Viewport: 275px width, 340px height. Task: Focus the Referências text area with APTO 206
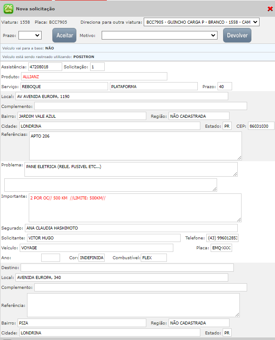135,146
